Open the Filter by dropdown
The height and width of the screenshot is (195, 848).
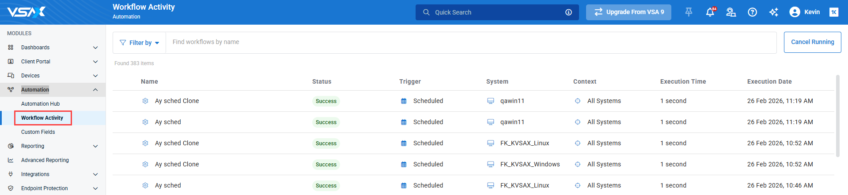point(140,43)
